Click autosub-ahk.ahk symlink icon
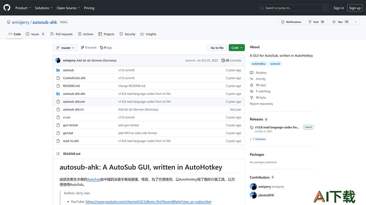366x205 pixels. click(58, 94)
